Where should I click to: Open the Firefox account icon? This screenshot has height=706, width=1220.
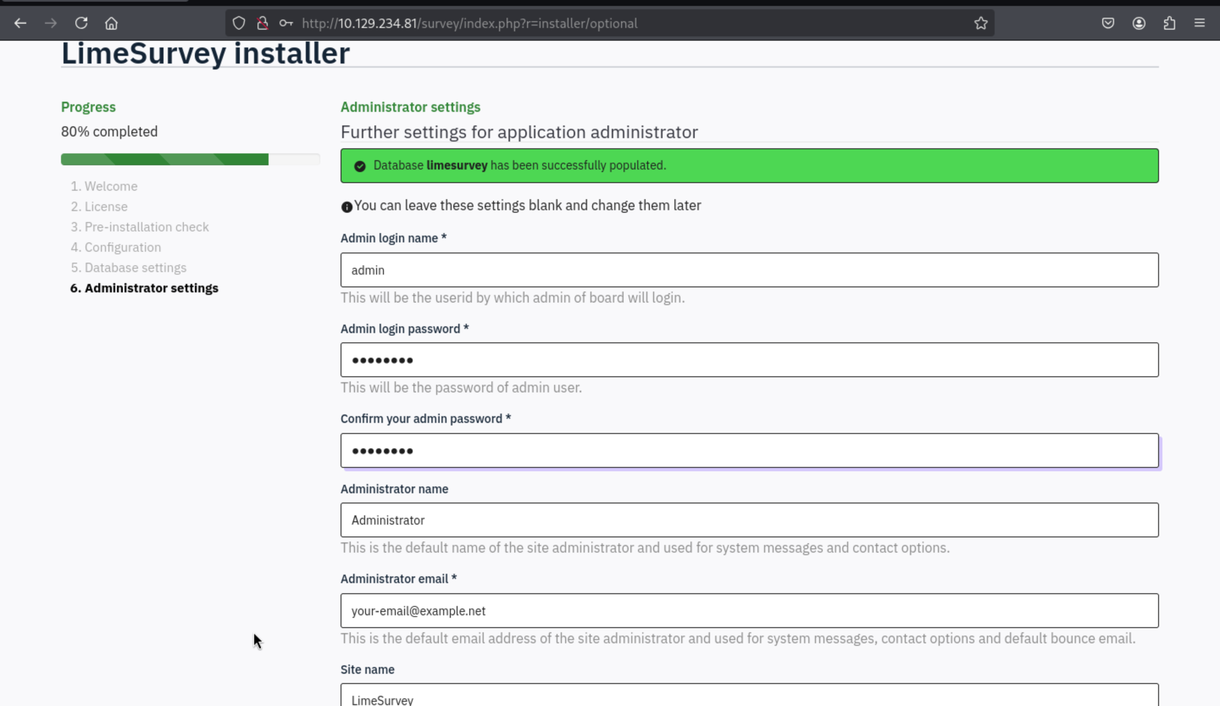(1139, 23)
